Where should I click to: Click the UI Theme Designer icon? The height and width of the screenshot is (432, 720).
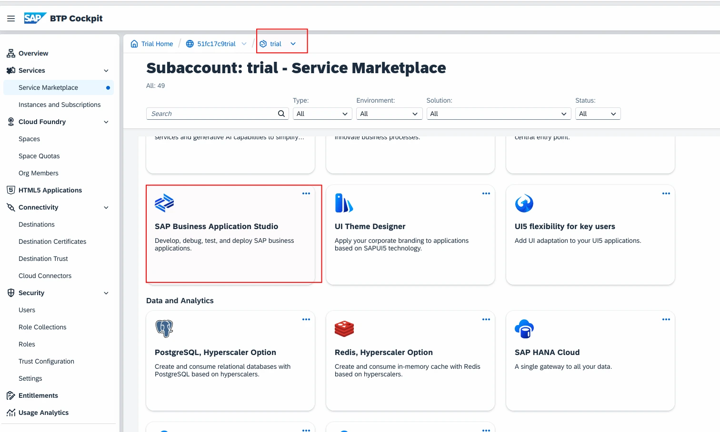[x=344, y=203]
